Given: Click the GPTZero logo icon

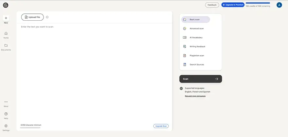Looking at the screenshot, I should (x=6, y=5).
